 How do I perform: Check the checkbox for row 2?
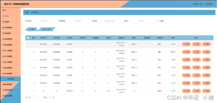(28, 52)
